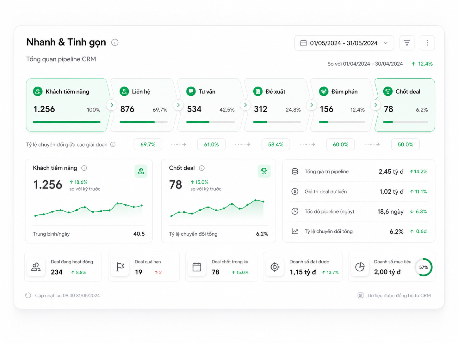This screenshot has height=343, width=458.
Task: Click Deal đang hoạt động people icon
Action: (x=36, y=267)
